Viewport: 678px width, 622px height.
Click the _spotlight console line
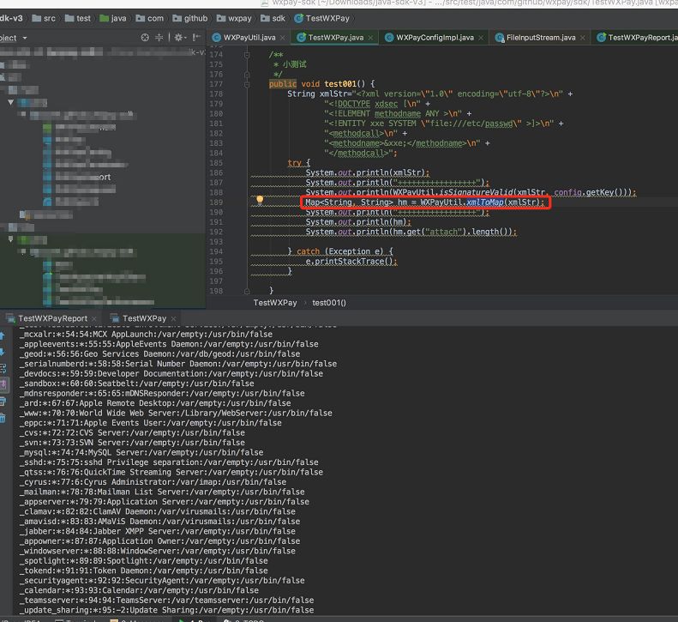coord(143,561)
